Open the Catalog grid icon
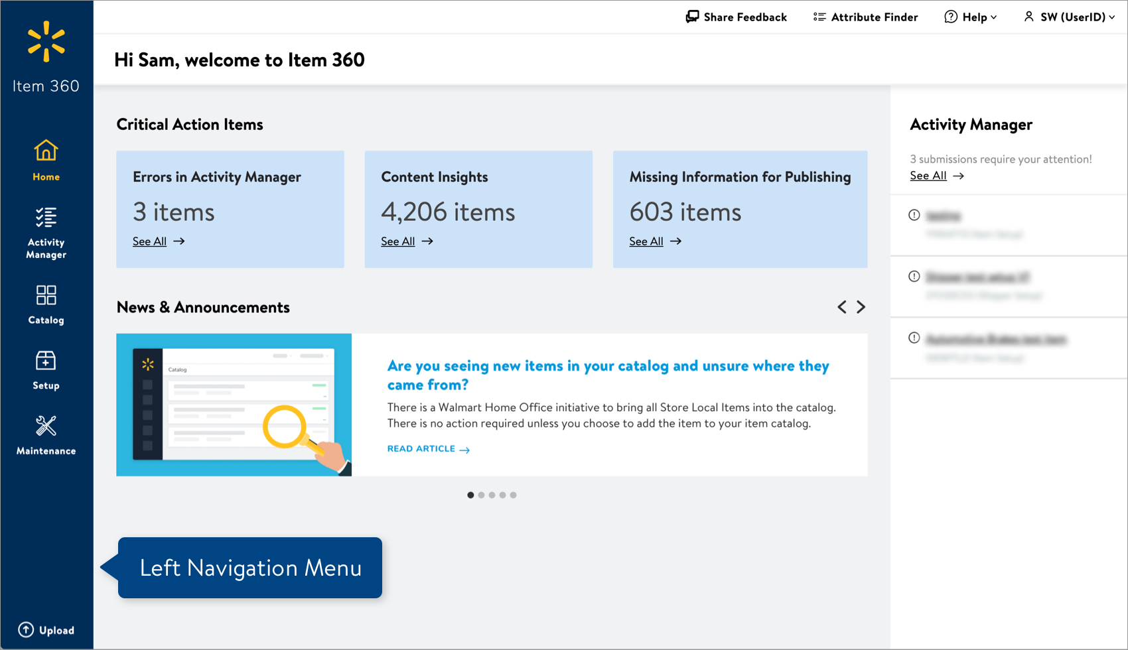Image resolution: width=1128 pixels, height=650 pixels. (x=46, y=295)
